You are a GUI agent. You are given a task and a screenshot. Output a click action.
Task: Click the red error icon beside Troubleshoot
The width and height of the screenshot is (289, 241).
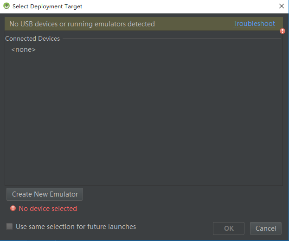click(283, 31)
